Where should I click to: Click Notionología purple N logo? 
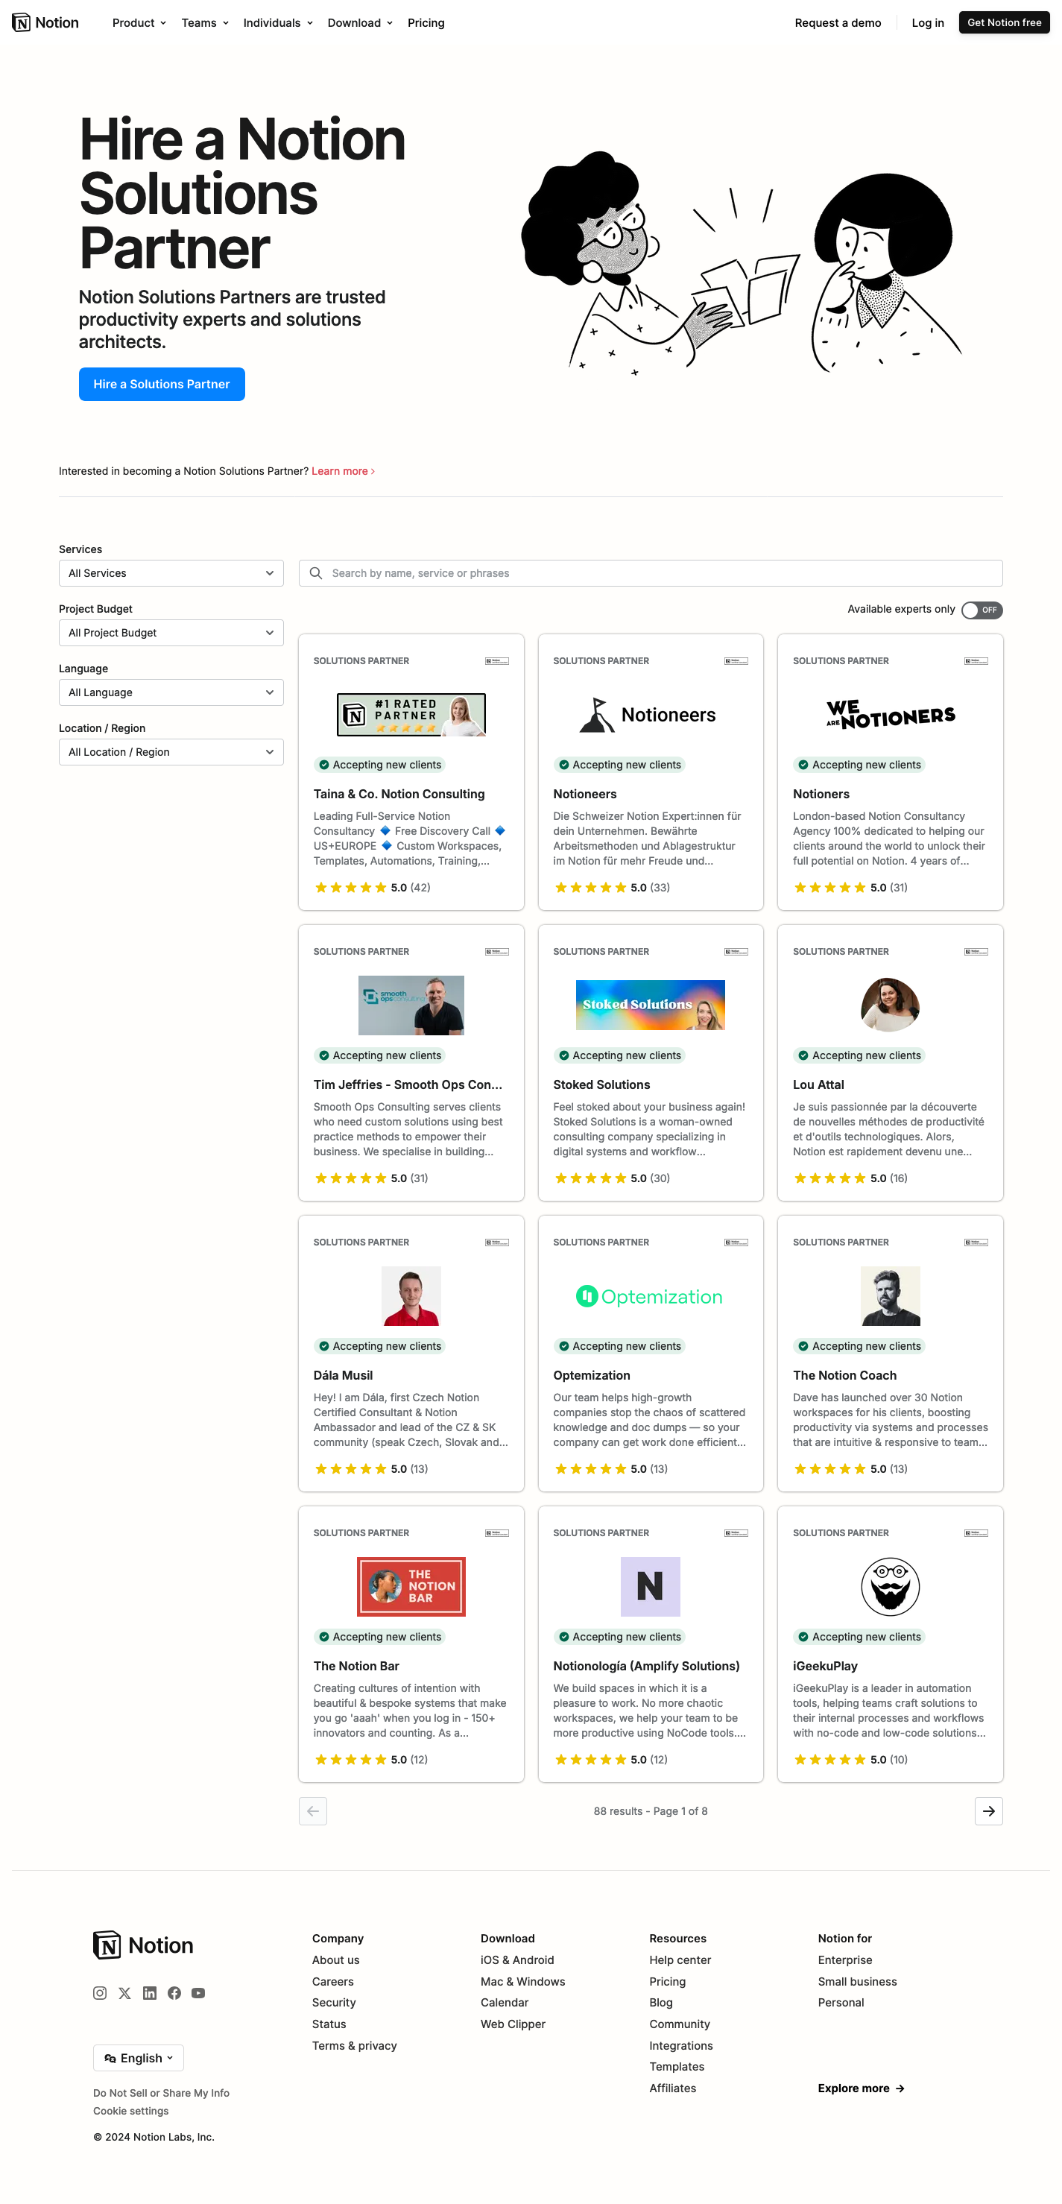tap(651, 1586)
